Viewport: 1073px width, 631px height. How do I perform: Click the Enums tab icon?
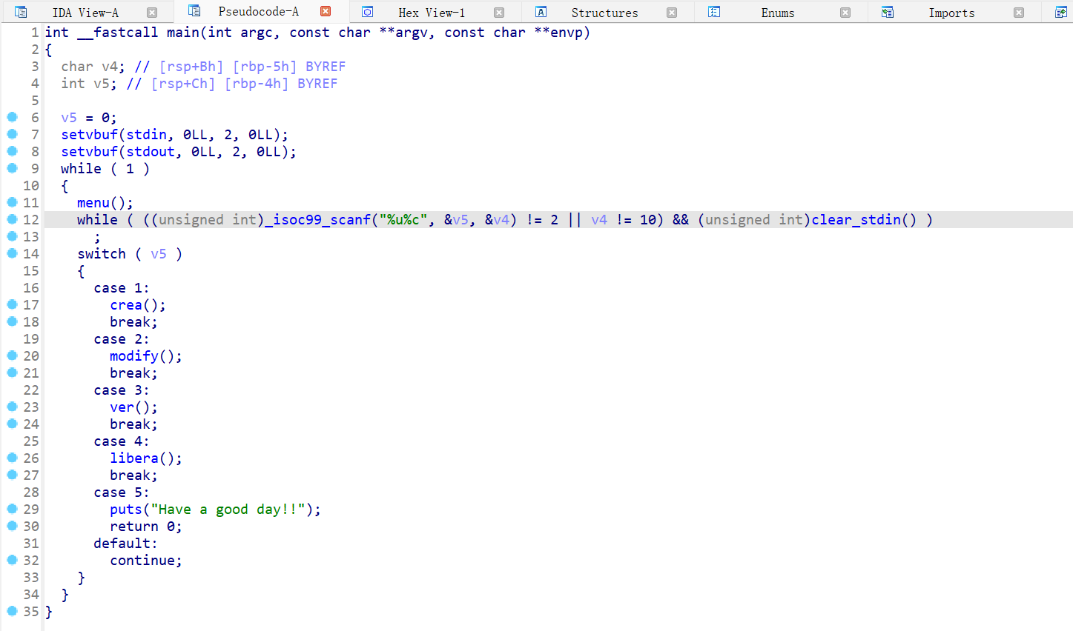[x=714, y=12]
